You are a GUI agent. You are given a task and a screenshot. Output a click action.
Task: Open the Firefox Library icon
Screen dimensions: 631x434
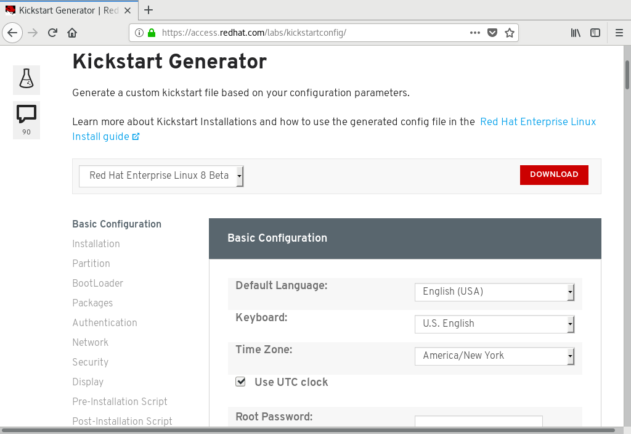coord(576,33)
